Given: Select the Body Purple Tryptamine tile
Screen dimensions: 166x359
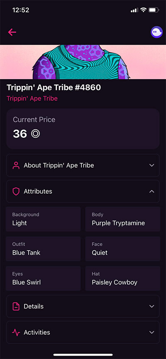Looking at the screenshot, I should tap(123, 219).
